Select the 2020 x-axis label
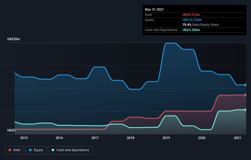The image size is (251, 160). [x=202, y=138]
